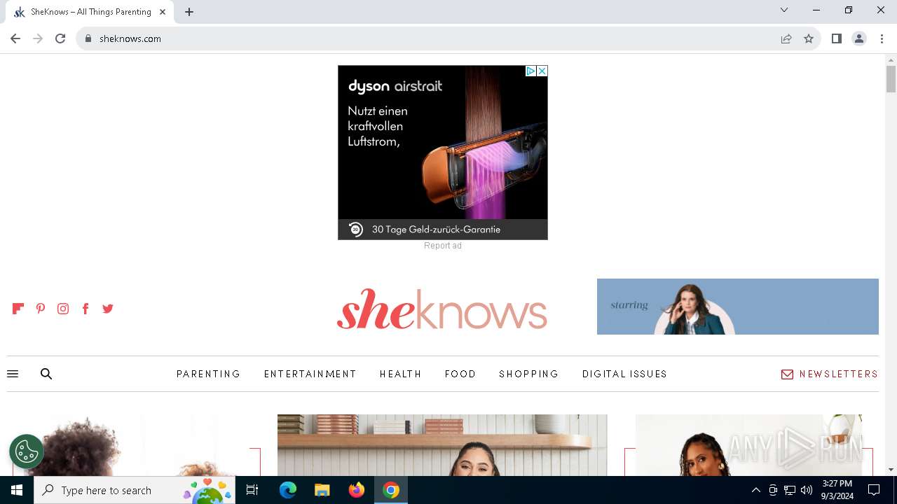Open network status in tray
The width and height of the screenshot is (897, 504).
(790, 490)
